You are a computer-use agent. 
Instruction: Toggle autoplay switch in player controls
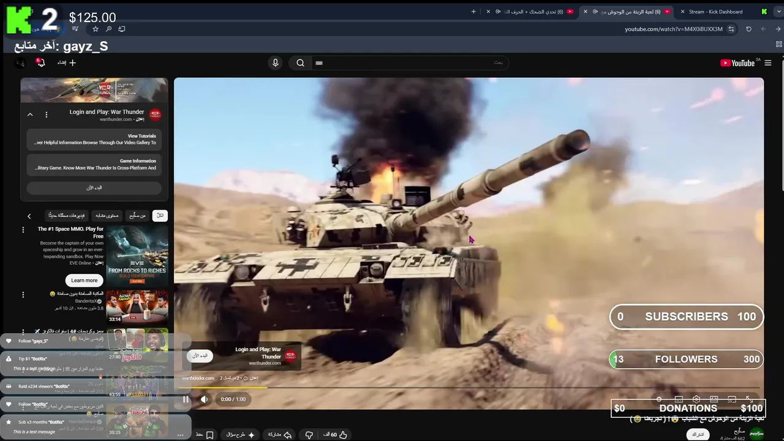tap(659, 399)
